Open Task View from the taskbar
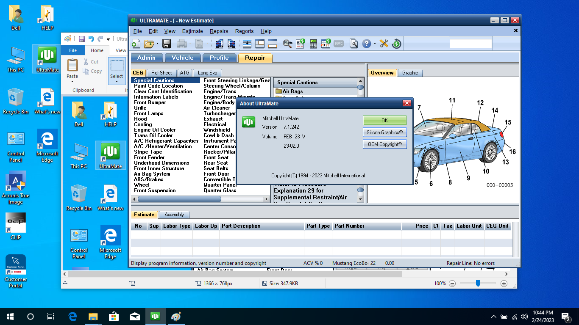Screen dimensions: 579x325 point(51,317)
